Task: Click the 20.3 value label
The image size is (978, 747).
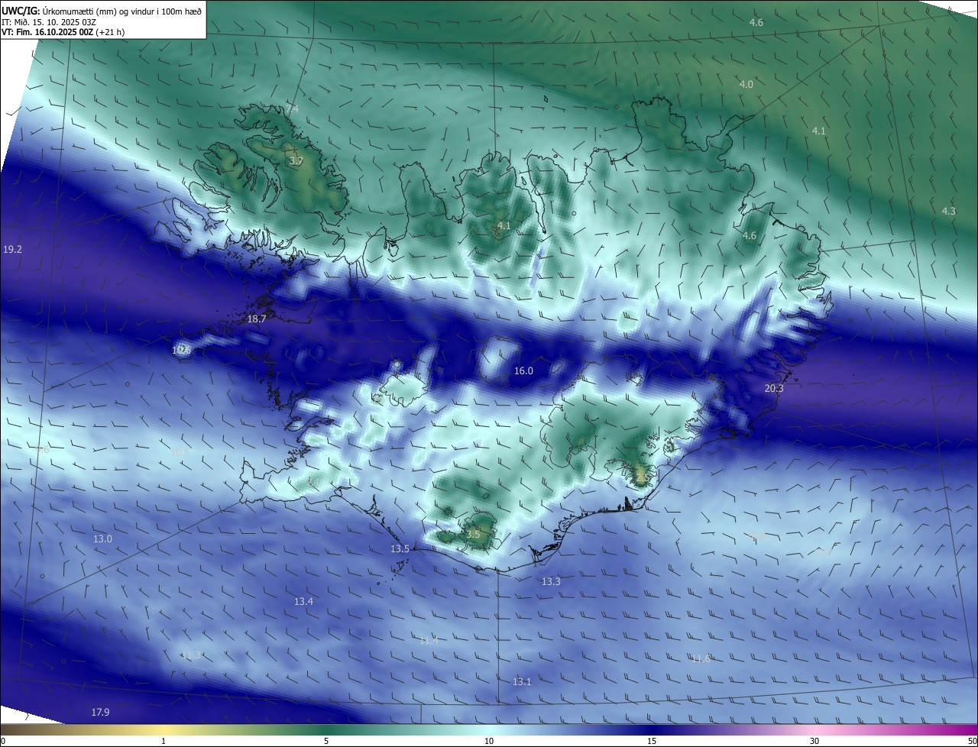Action: point(774,388)
